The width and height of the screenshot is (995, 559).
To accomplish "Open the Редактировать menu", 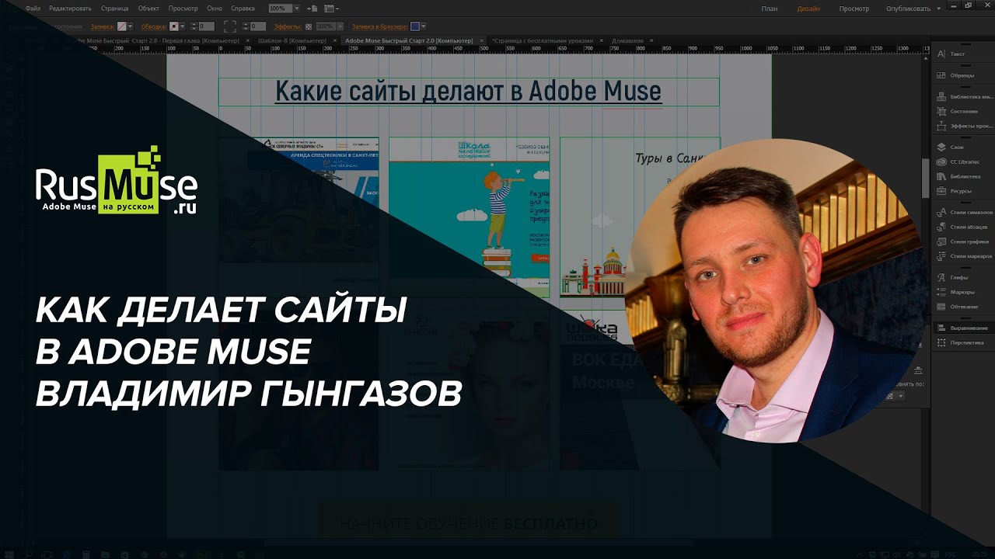I will coord(70,9).
